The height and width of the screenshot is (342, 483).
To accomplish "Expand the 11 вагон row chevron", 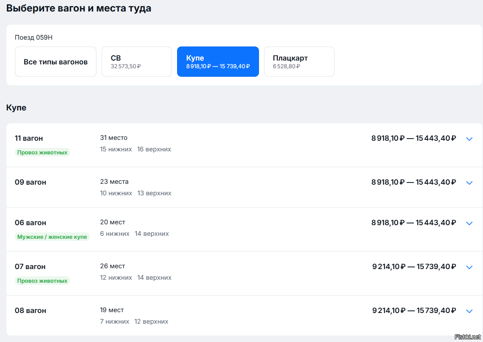I will (469, 139).
